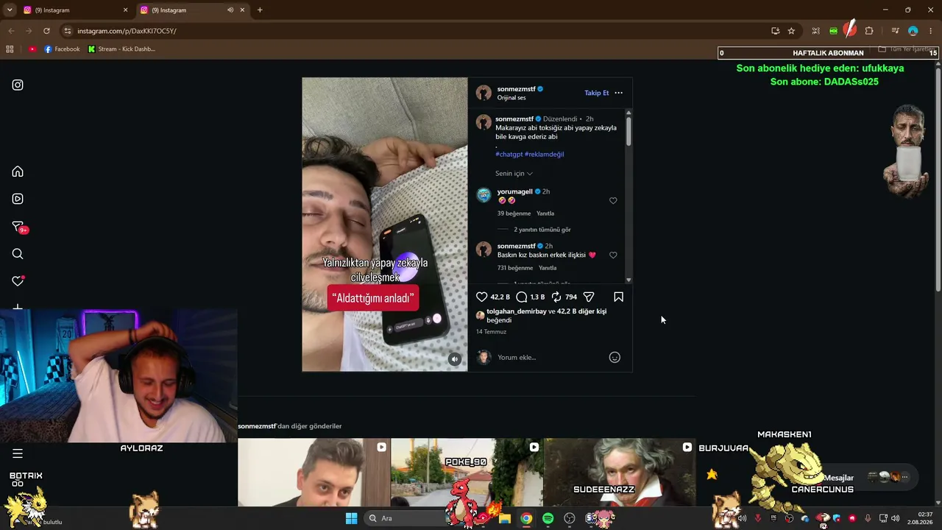Expand the 'Senin için' comment sort dropdown
The height and width of the screenshot is (530, 942).
pos(514,174)
